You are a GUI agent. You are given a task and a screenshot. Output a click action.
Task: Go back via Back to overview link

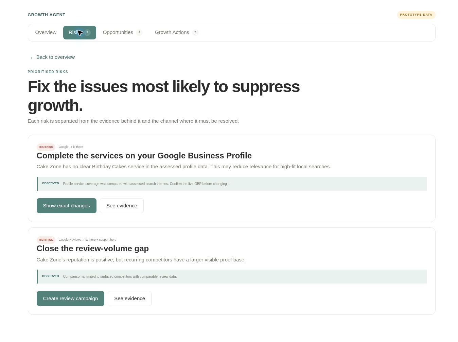click(52, 57)
